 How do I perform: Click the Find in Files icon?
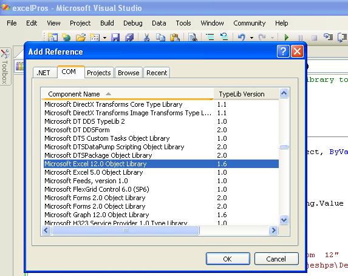[193, 37]
